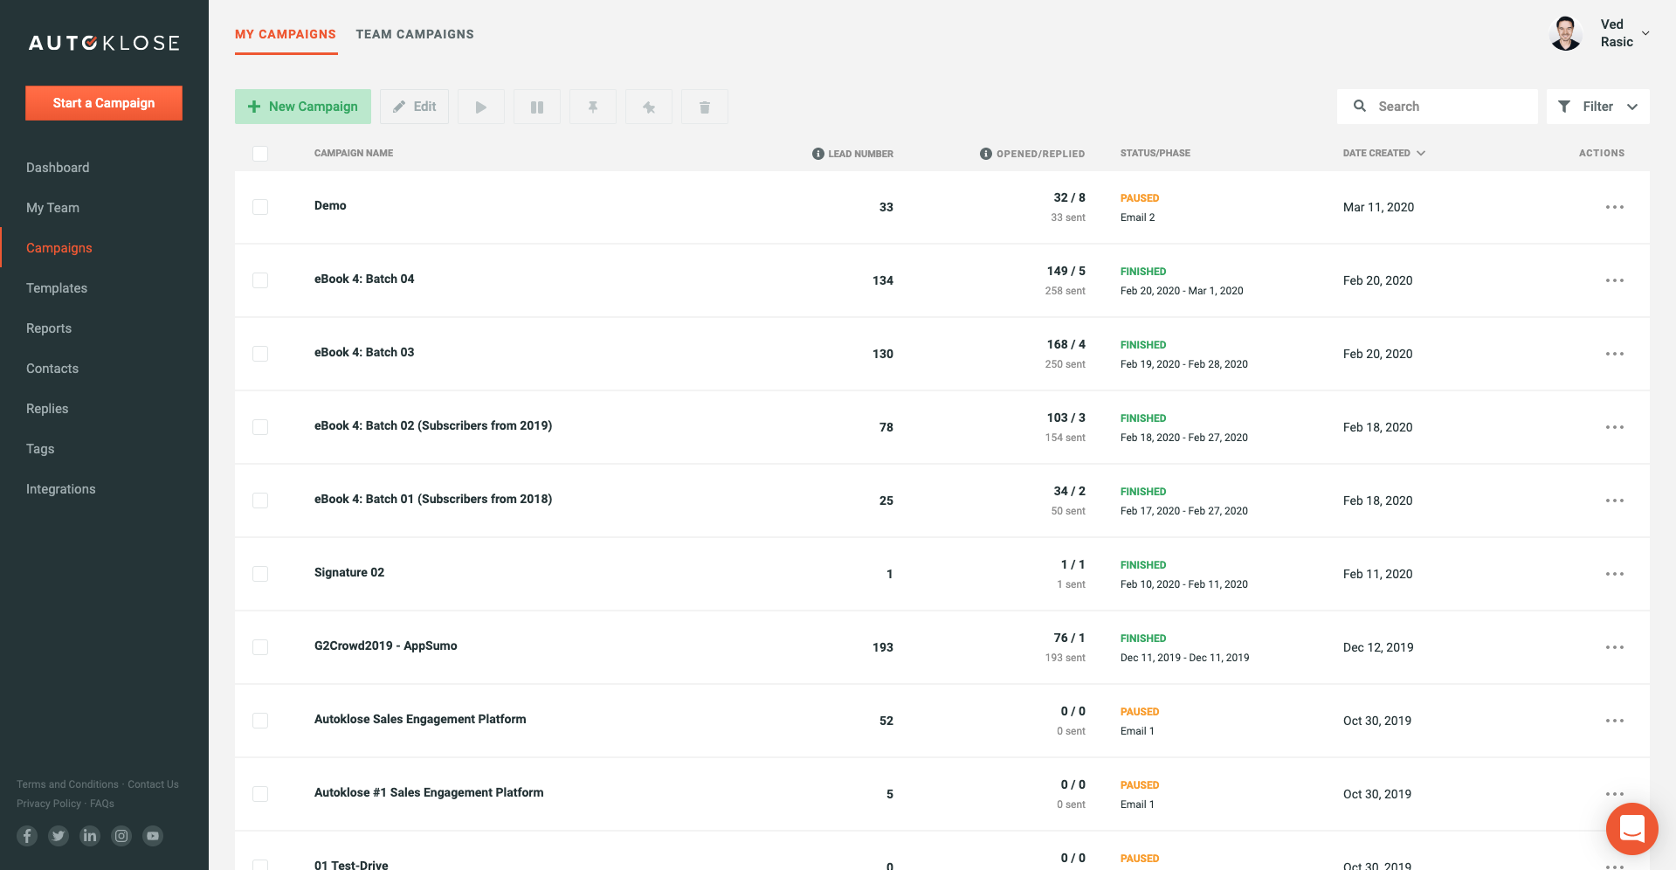
Task: Open Reports in sidebar
Action: [49, 328]
